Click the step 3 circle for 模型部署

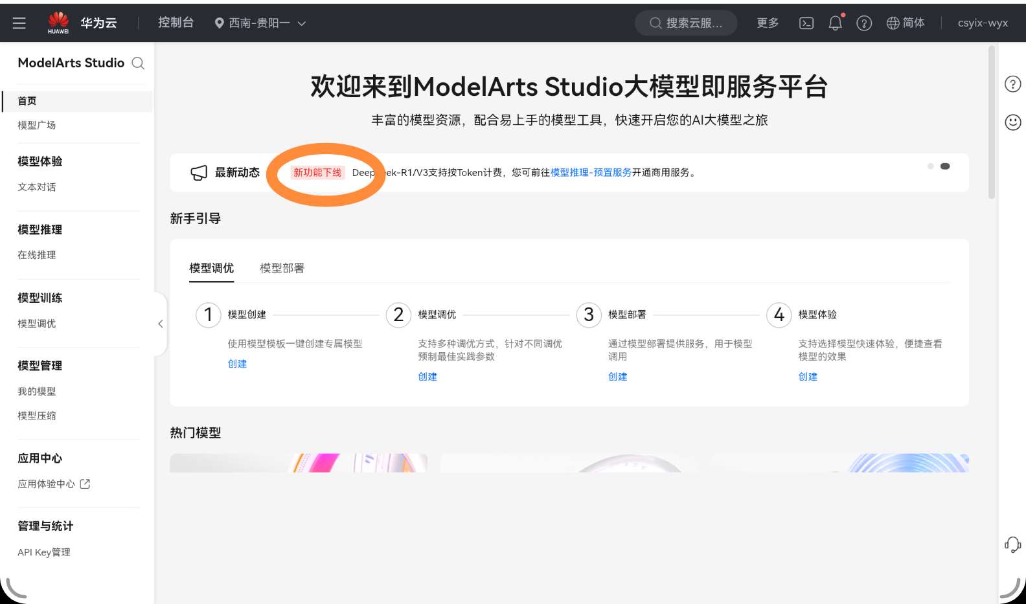point(589,315)
